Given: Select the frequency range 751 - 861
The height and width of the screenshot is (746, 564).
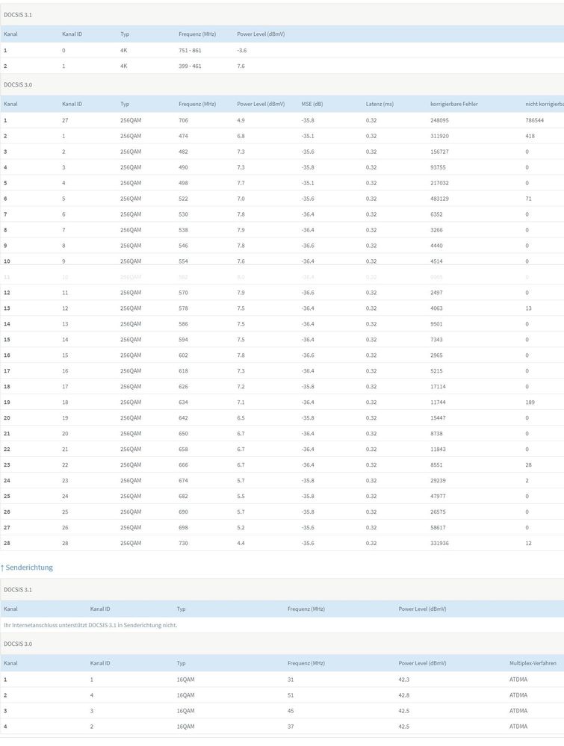Looking at the screenshot, I should coord(190,51).
